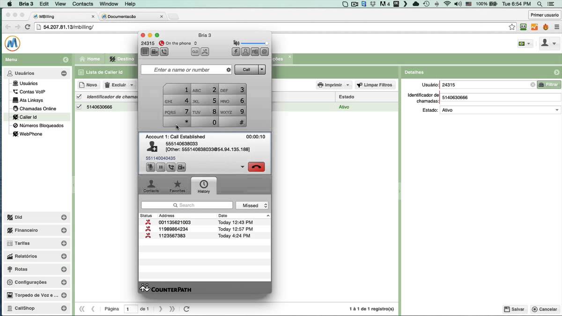Image resolution: width=562 pixels, height=316 pixels.
Task: Click the MBilling logo
Action: tap(13, 44)
